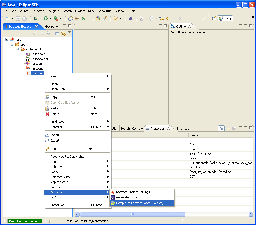Click Read Me Trim (Bottom) button
The image size is (256, 225).
pos(25,221)
